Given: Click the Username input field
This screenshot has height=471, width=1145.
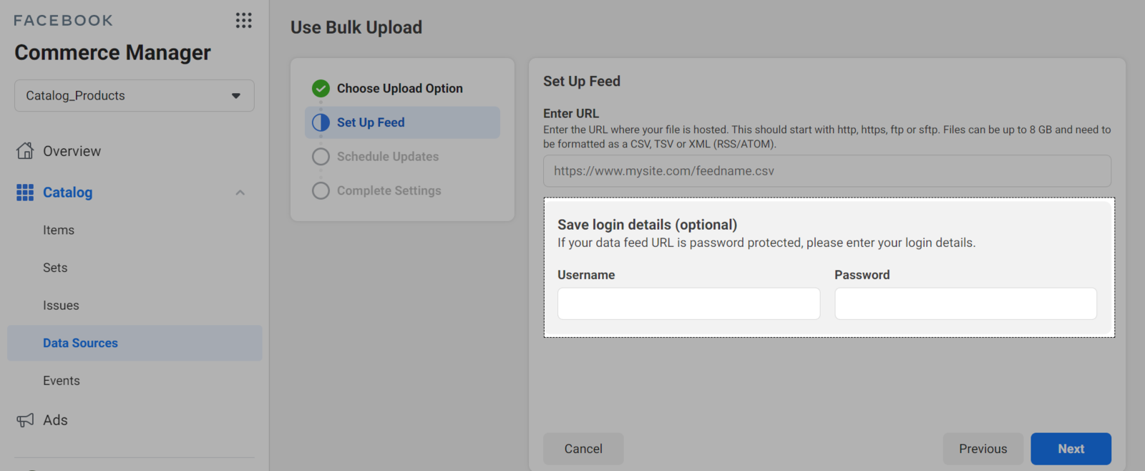Looking at the screenshot, I should pyautogui.click(x=689, y=304).
